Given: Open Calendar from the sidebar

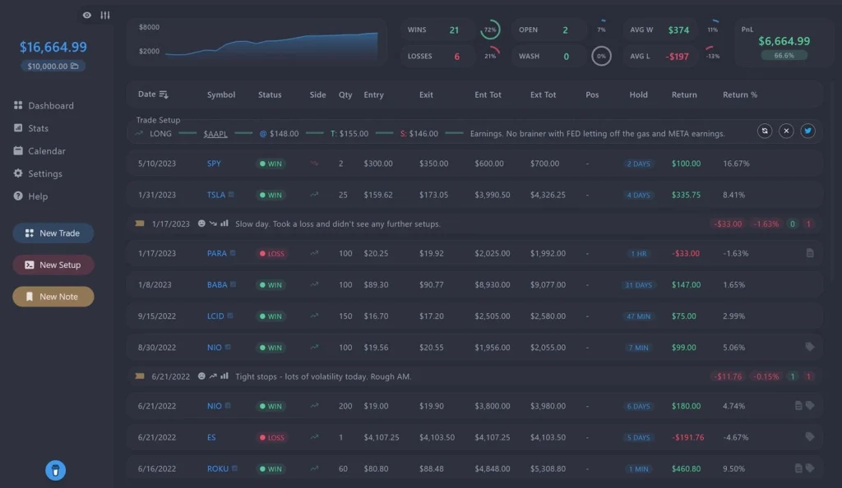Looking at the screenshot, I should coord(19,151).
